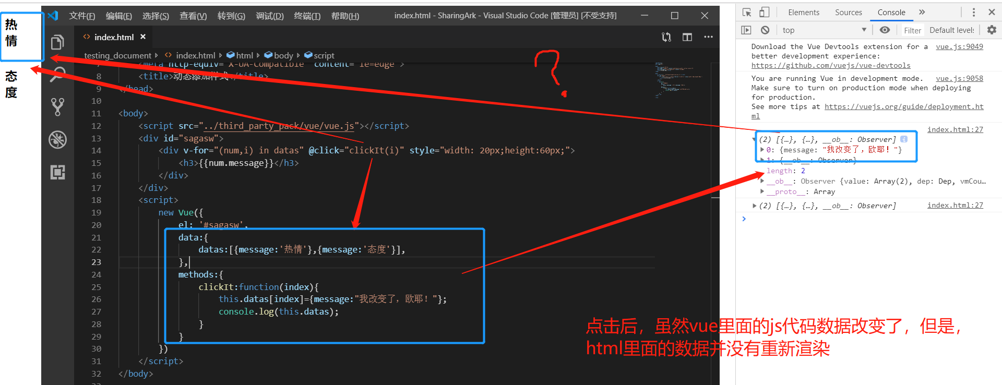Expand the second collapsed array log
Screen dimensions: 1002x385
click(754, 206)
